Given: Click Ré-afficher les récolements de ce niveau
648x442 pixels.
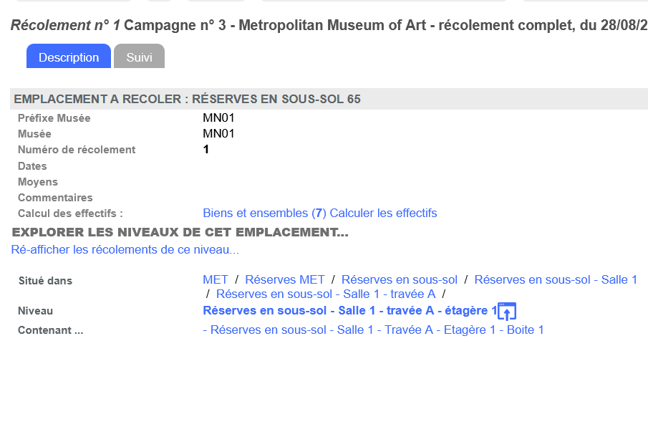Looking at the screenshot, I should click(x=125, y=250).
